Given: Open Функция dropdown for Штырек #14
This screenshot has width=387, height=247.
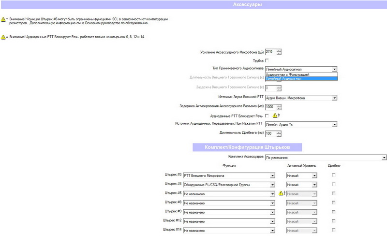Looking at the screenshot, I should [x=272, y=231].
